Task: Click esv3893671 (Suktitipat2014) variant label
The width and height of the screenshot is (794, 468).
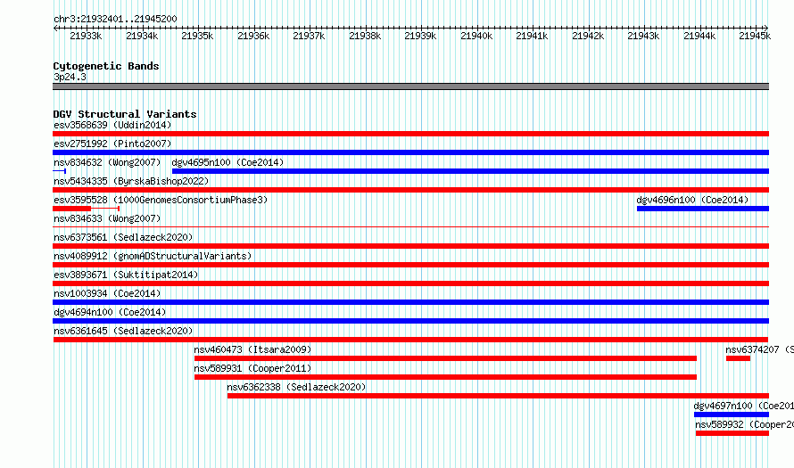Action: coord(126,275)
